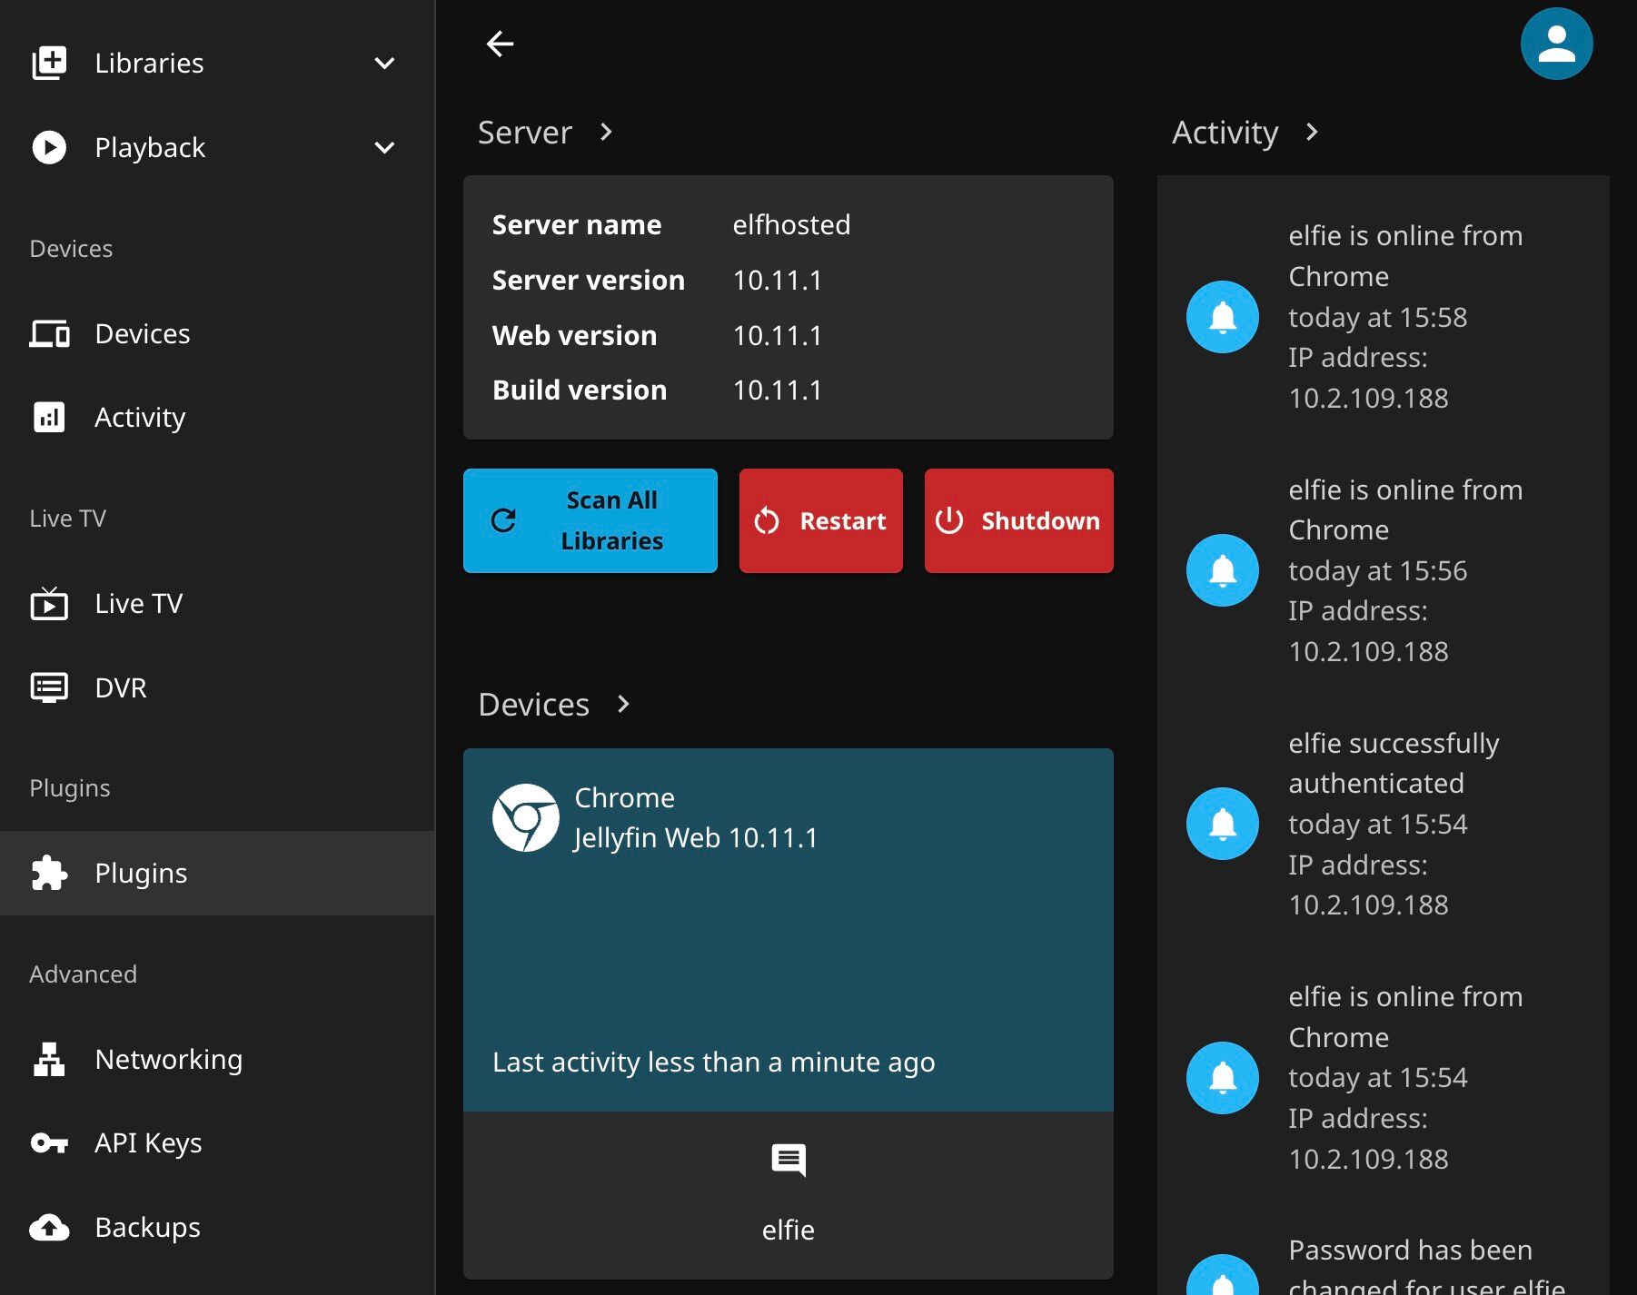Go back using the arrow icon
1637x1295 pixels.
(x=500, y=44)
